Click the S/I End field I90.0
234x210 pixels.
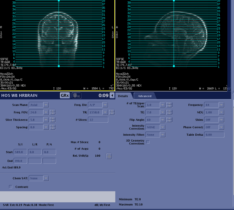20,161
